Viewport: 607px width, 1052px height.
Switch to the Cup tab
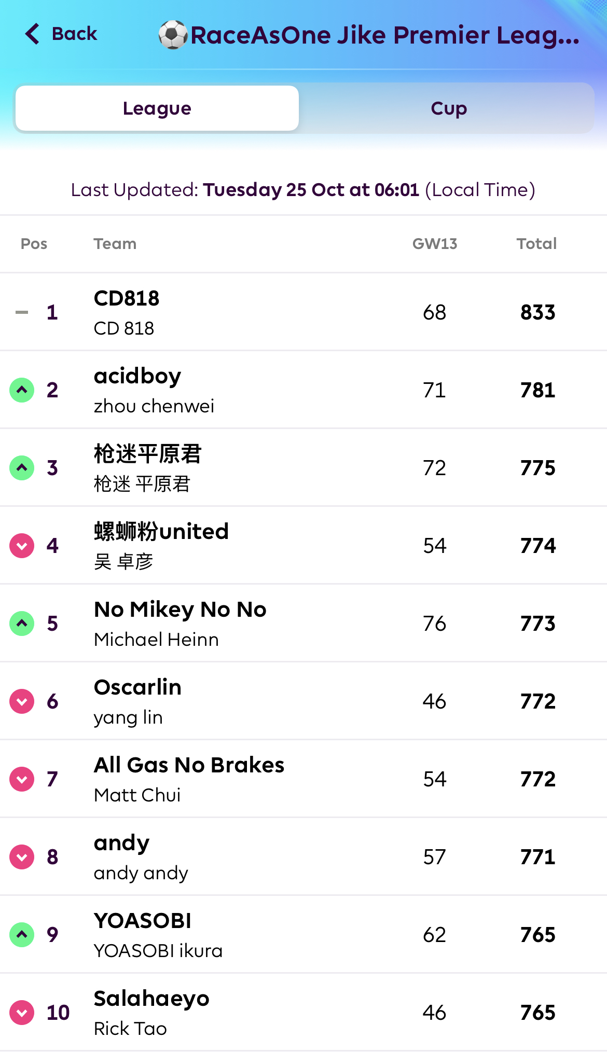448,108
